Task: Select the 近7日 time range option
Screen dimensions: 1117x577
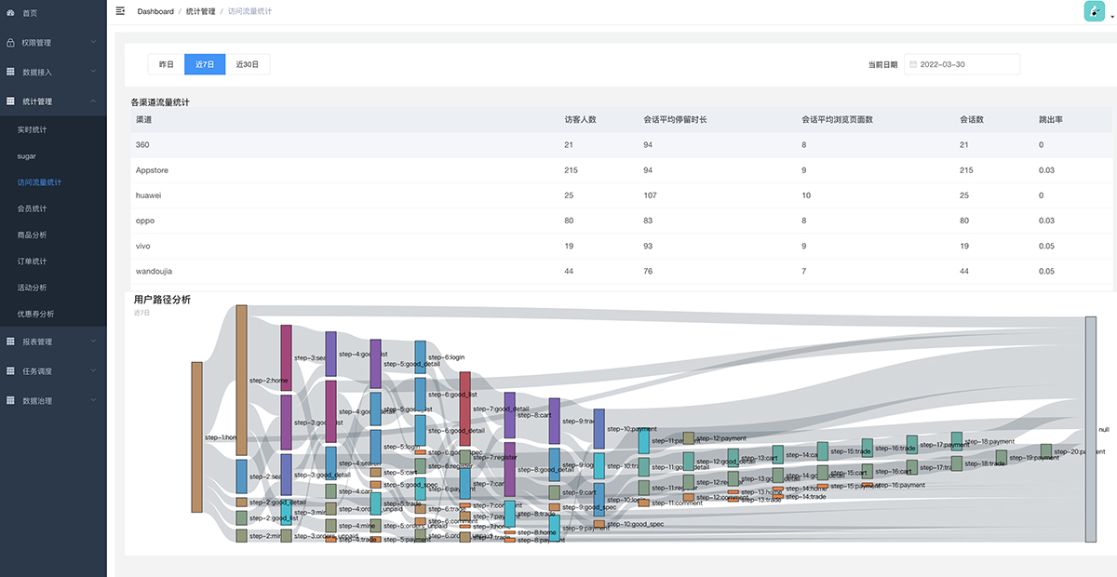Action: tap(205, 64)
